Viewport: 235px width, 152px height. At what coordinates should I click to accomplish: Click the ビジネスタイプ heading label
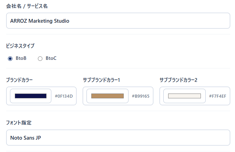pos(20,46)
